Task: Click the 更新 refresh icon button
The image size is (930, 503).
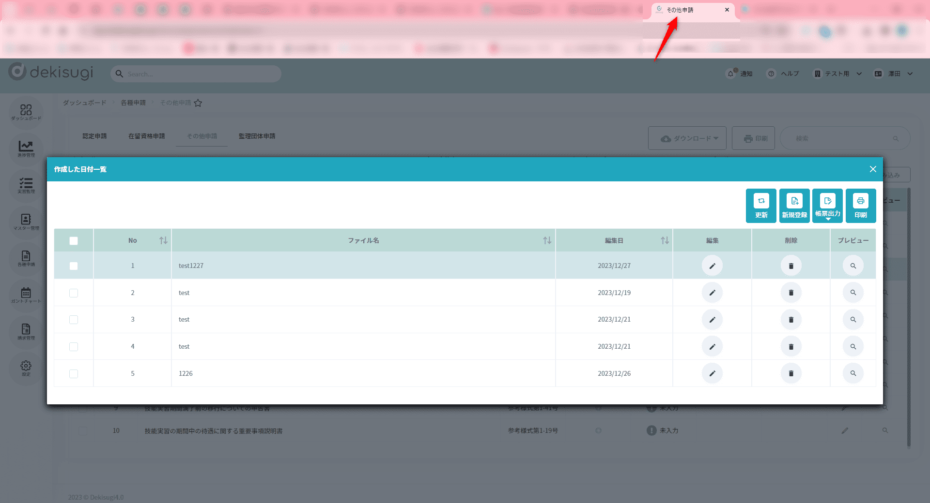Action: click(761, 206)
